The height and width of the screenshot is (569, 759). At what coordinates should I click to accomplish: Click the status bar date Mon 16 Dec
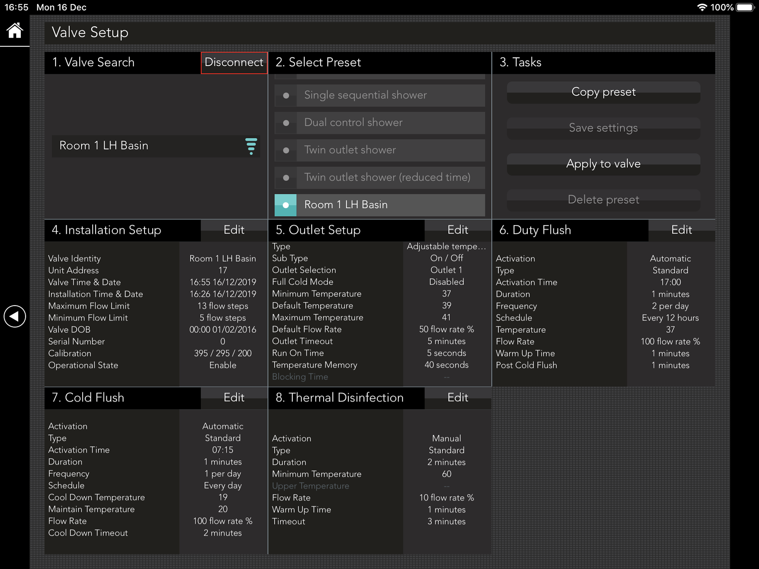pyautogui.click(x=61, y=7)
